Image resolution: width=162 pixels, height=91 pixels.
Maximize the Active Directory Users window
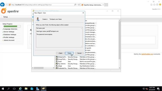point(112,11)
